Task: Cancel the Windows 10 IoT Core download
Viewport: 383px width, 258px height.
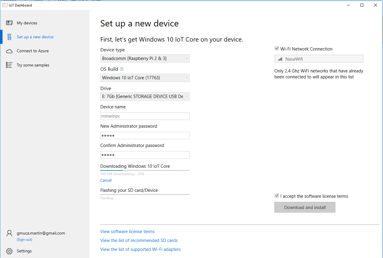Action: [106, 181]
